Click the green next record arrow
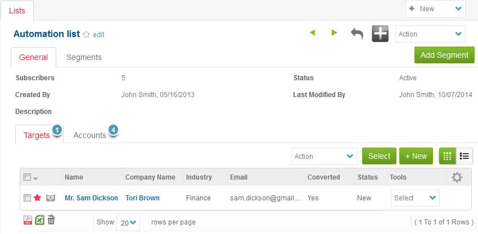478x234 pixels. pyautogui.click(x=335, y=33)
